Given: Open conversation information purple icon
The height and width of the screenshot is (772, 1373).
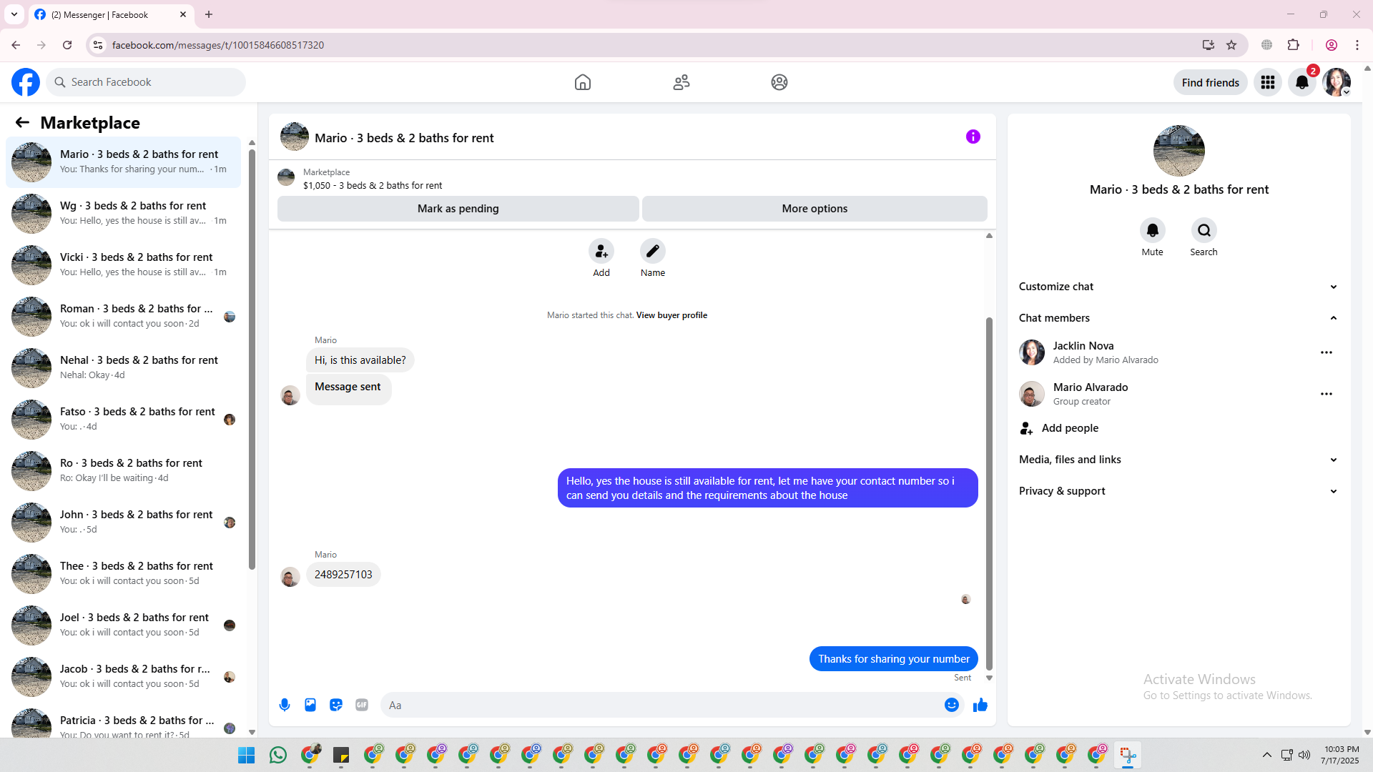Looking at the screenshot, I should [x=973, y=137].
